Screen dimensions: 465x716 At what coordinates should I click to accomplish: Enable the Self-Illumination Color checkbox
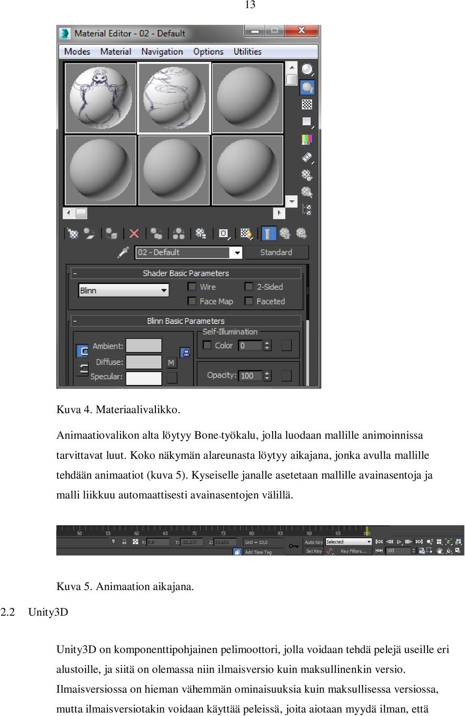pos(207,345)
